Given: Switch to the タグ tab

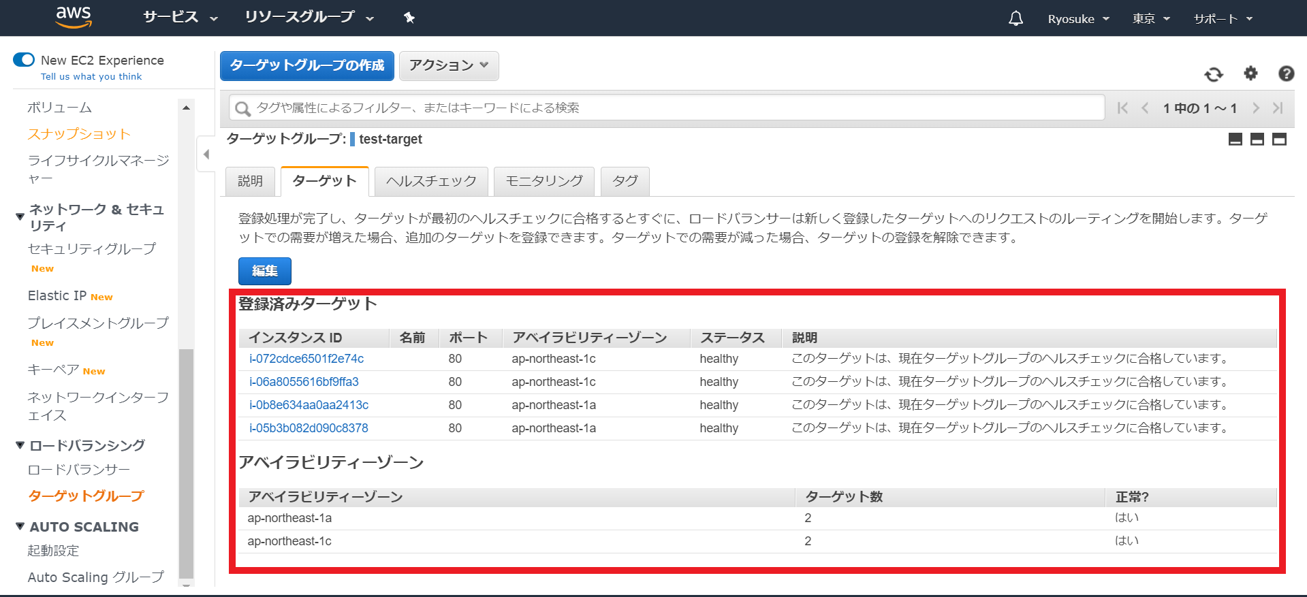Looking at the screenshot, I should coord(625,181).
